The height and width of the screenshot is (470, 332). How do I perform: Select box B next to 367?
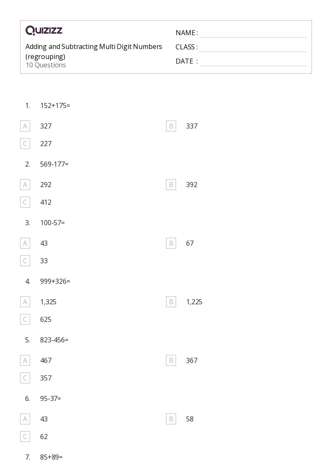coord(171,360)
